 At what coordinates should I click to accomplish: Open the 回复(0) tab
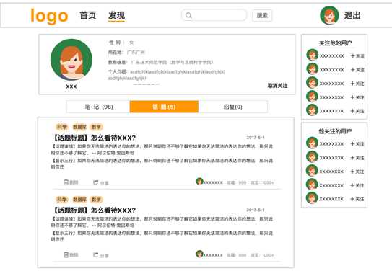[x=232, y=107]
